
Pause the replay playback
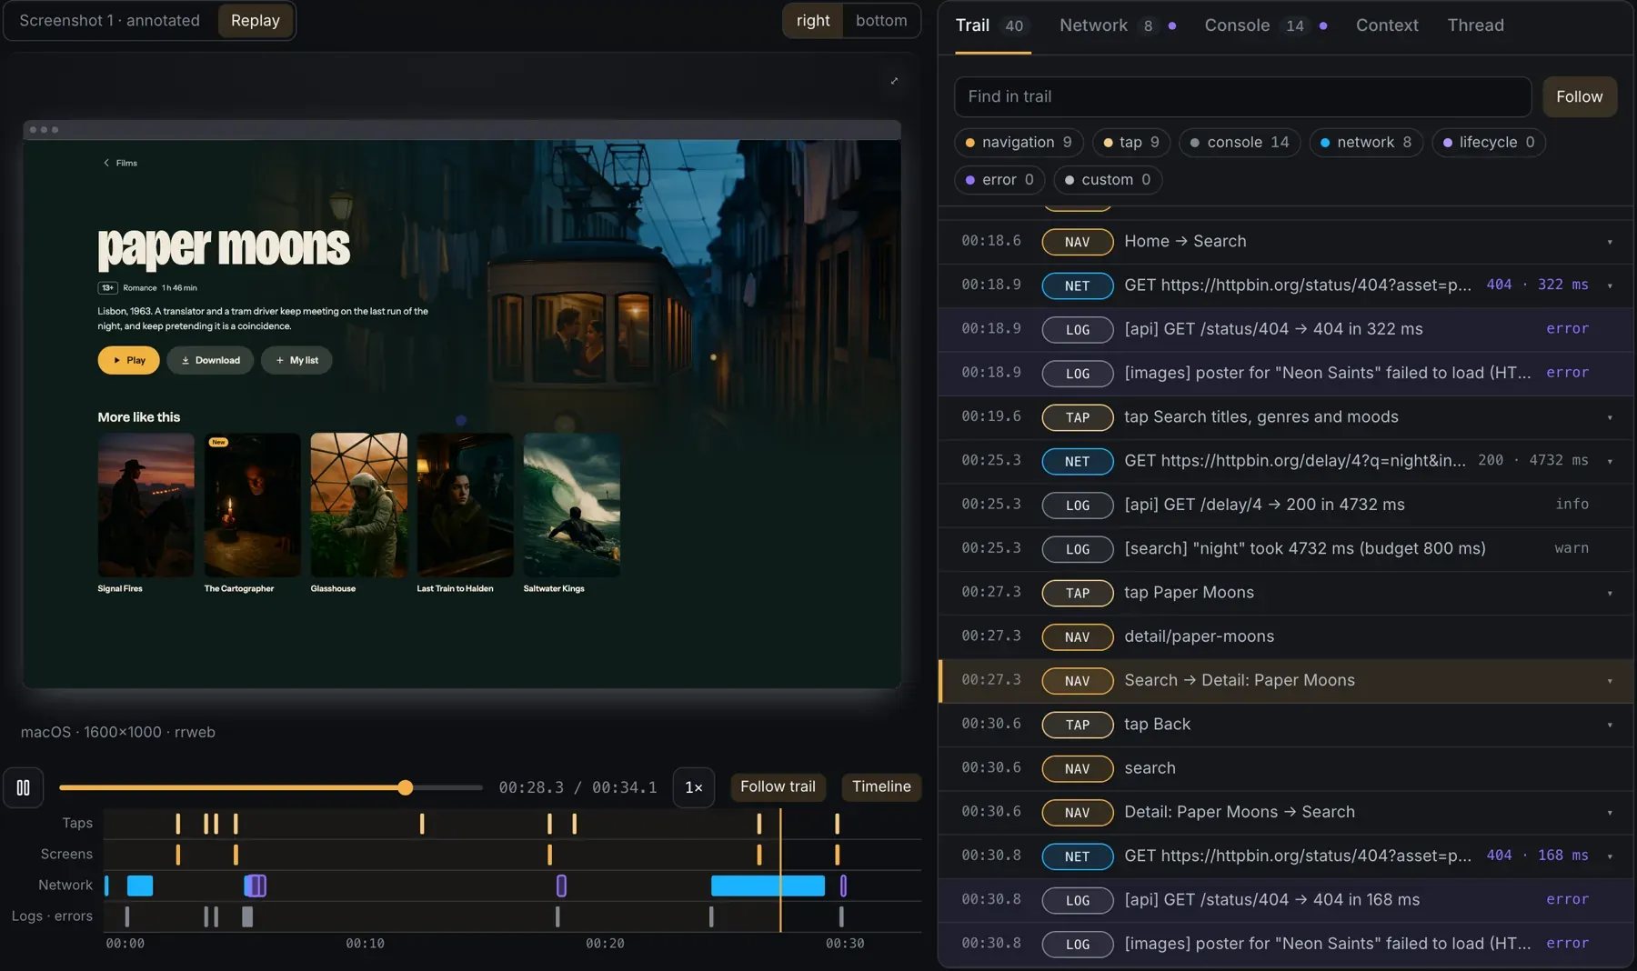(x=24, y=787)
